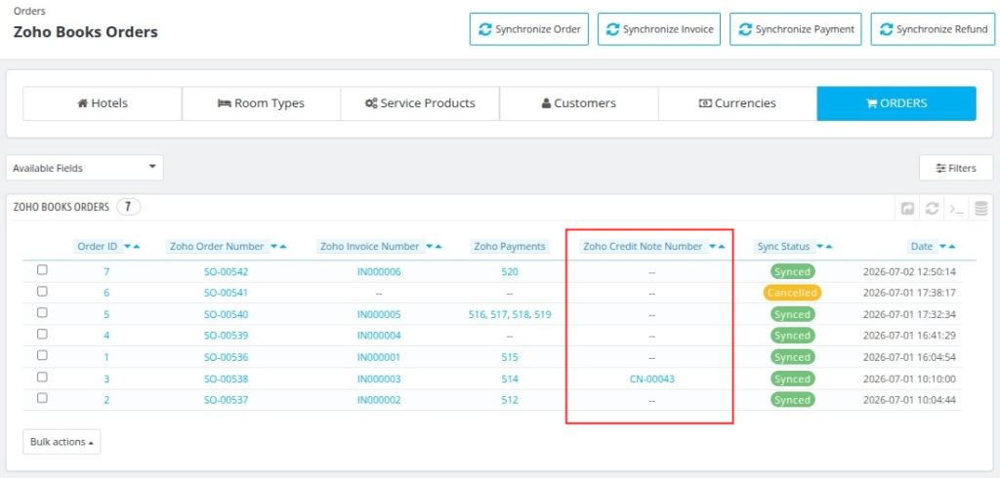Viewport: 1000px width, 478px height.
Task: Click the export icon in table header
Action: [907, 208]
